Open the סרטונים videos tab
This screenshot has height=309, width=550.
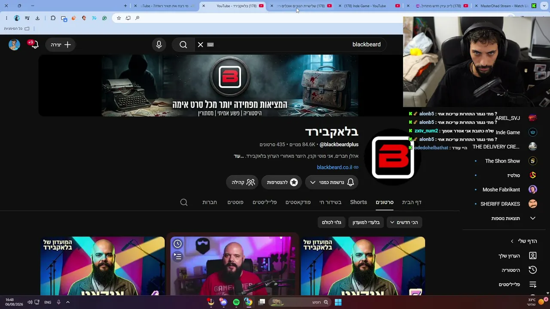coord(385,202)
